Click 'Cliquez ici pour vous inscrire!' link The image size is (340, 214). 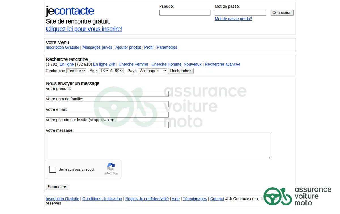point(84,29)
